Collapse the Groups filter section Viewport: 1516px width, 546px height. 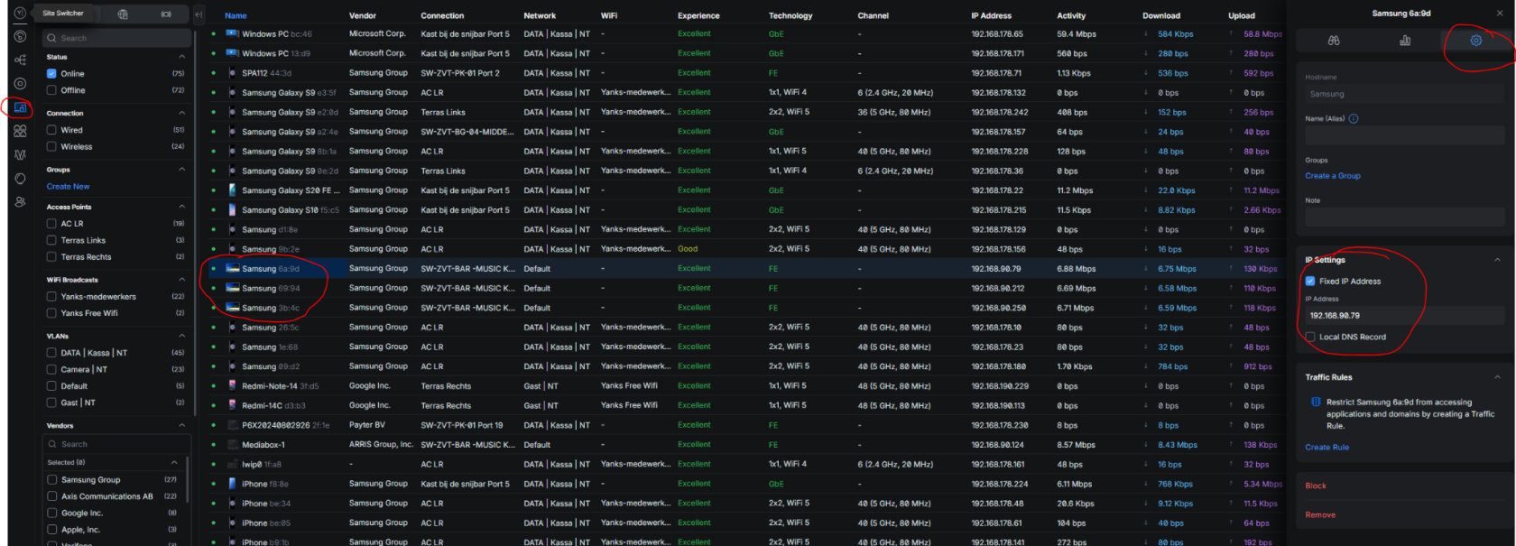pyautogui.click(x=181, y=170)
